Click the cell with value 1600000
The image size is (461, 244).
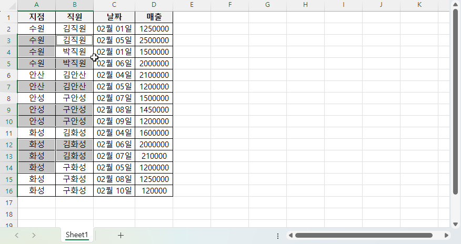154,133
